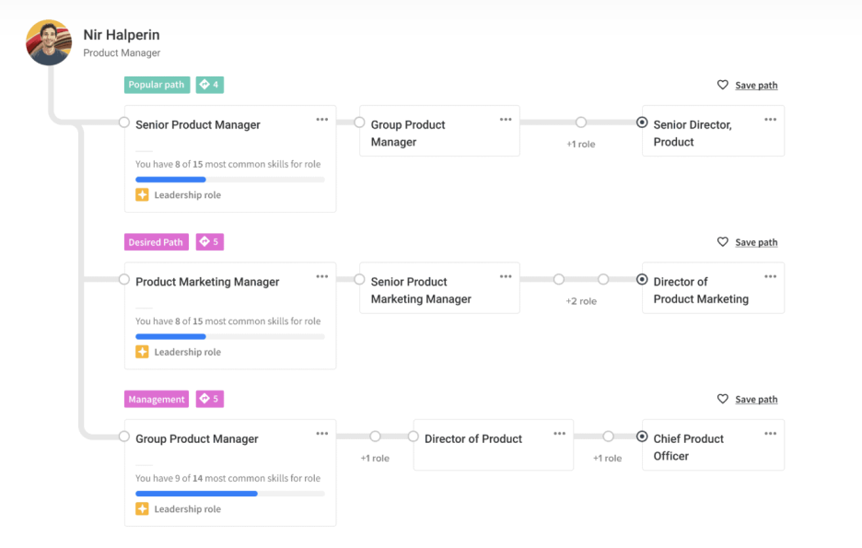Select the Popular path tag
Screen dimensions: 862x548
point(157,85)
